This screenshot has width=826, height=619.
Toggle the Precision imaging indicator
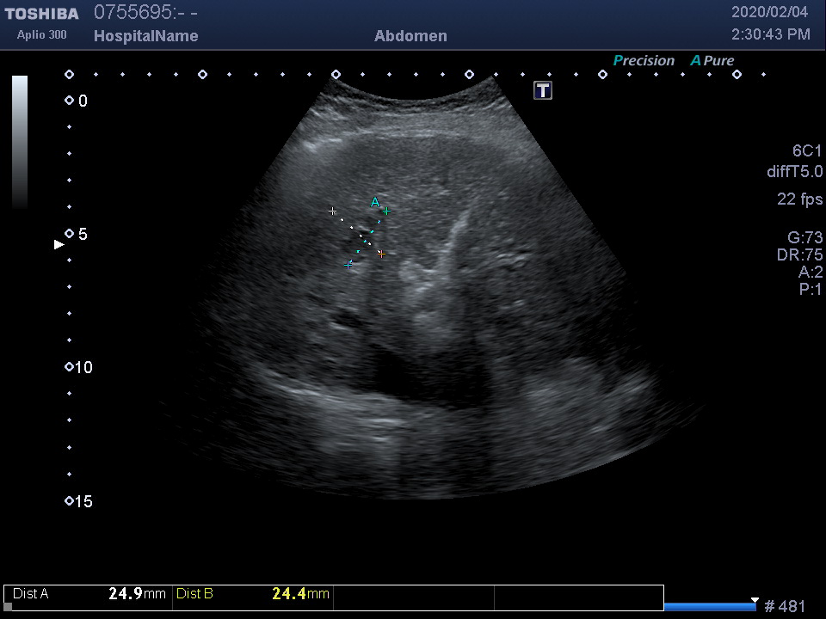(643, 61)
